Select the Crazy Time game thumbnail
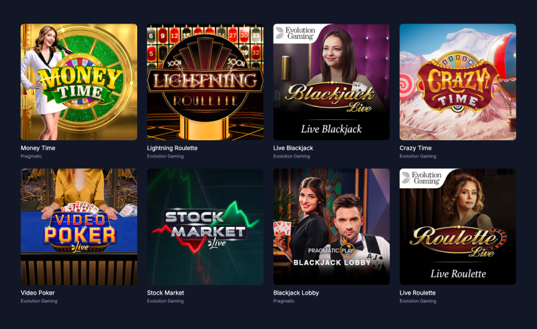This screenshot has width=537, height=329. coord(457,82)
